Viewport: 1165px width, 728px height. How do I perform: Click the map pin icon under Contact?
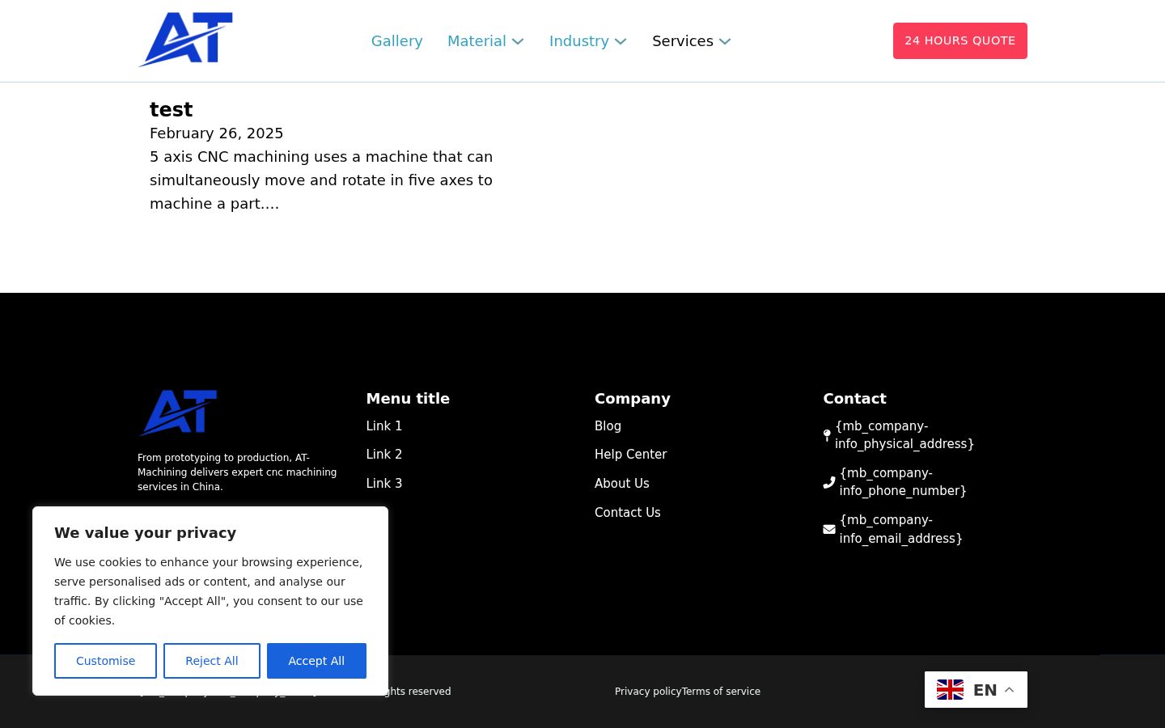(x=827, y=435)
